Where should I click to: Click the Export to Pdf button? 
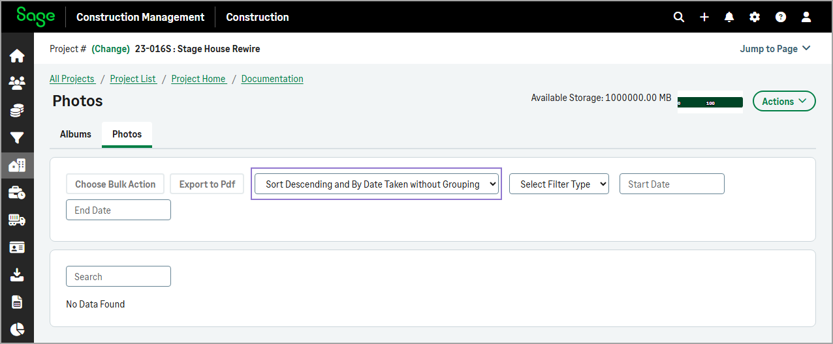[207, 184]
